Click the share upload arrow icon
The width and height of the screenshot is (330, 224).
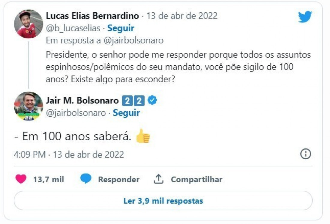[x=158, y=179]
